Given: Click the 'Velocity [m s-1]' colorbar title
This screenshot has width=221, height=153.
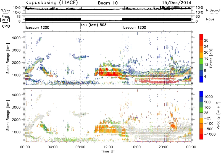Looking at the screenshot, I should (218, 115).
